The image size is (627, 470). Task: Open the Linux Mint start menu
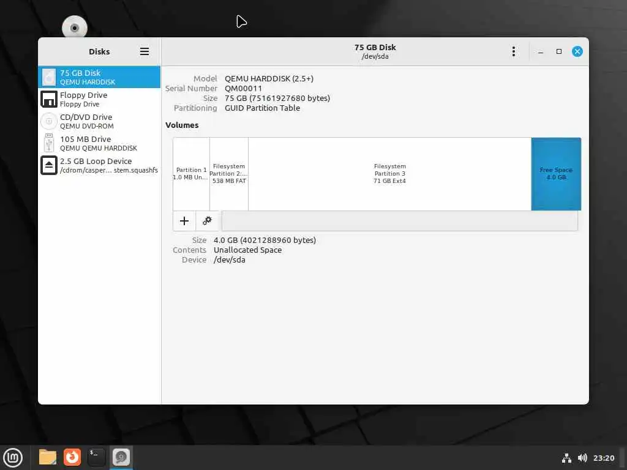13,458
